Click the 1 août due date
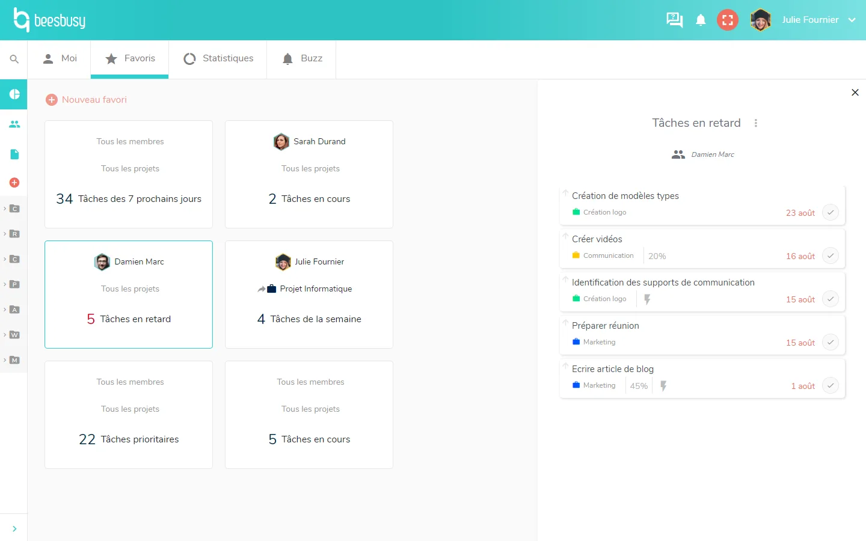Screen dimensions: 866x541 (803, 386)
